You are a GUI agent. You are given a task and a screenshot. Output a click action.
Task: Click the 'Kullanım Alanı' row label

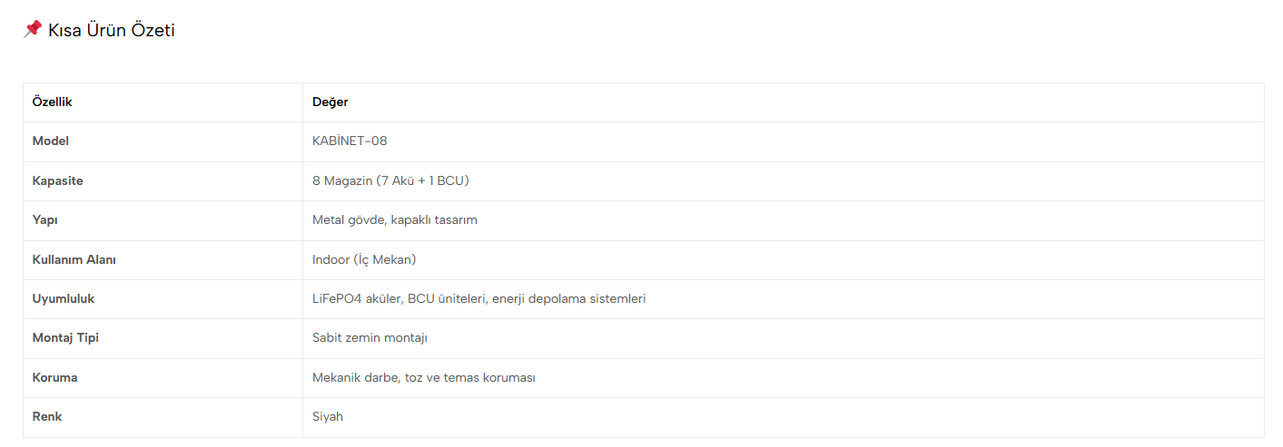tap(74, 259)
